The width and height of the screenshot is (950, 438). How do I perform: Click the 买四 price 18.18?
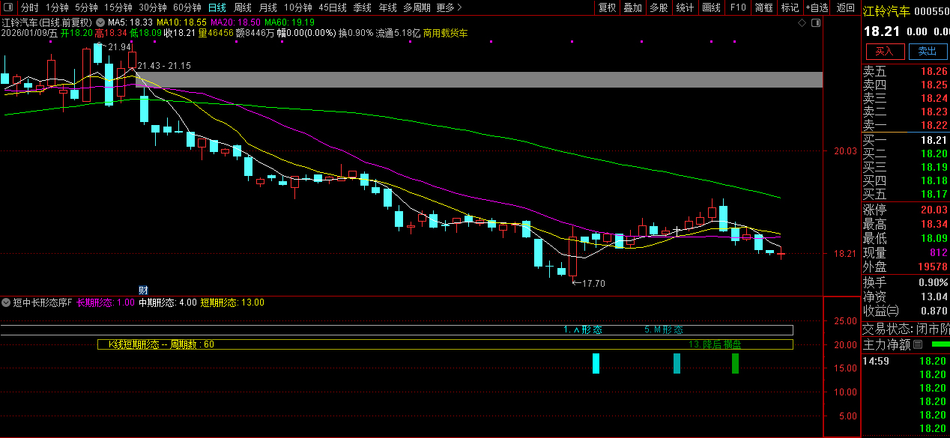click(x=934, y=180)
